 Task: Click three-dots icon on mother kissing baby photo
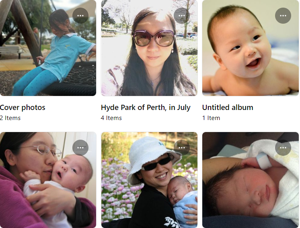[x=80, y=148]
